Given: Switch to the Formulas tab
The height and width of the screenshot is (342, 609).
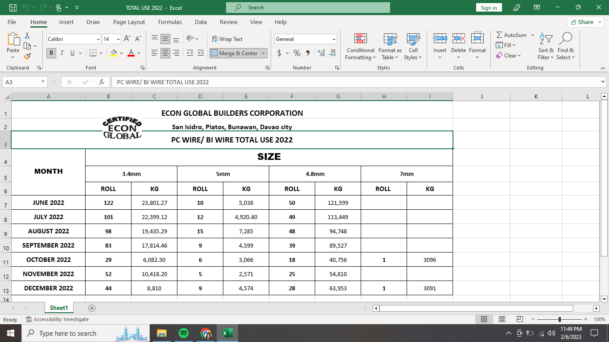Looking at the screenshot, I should [x=170, y=22].
